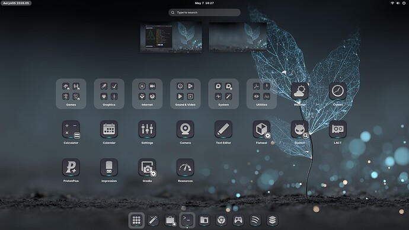The width and height of the screenshot is (409, 230).
Task: Open the clock menu showing May 7 16:27
Action: [204, 3]
